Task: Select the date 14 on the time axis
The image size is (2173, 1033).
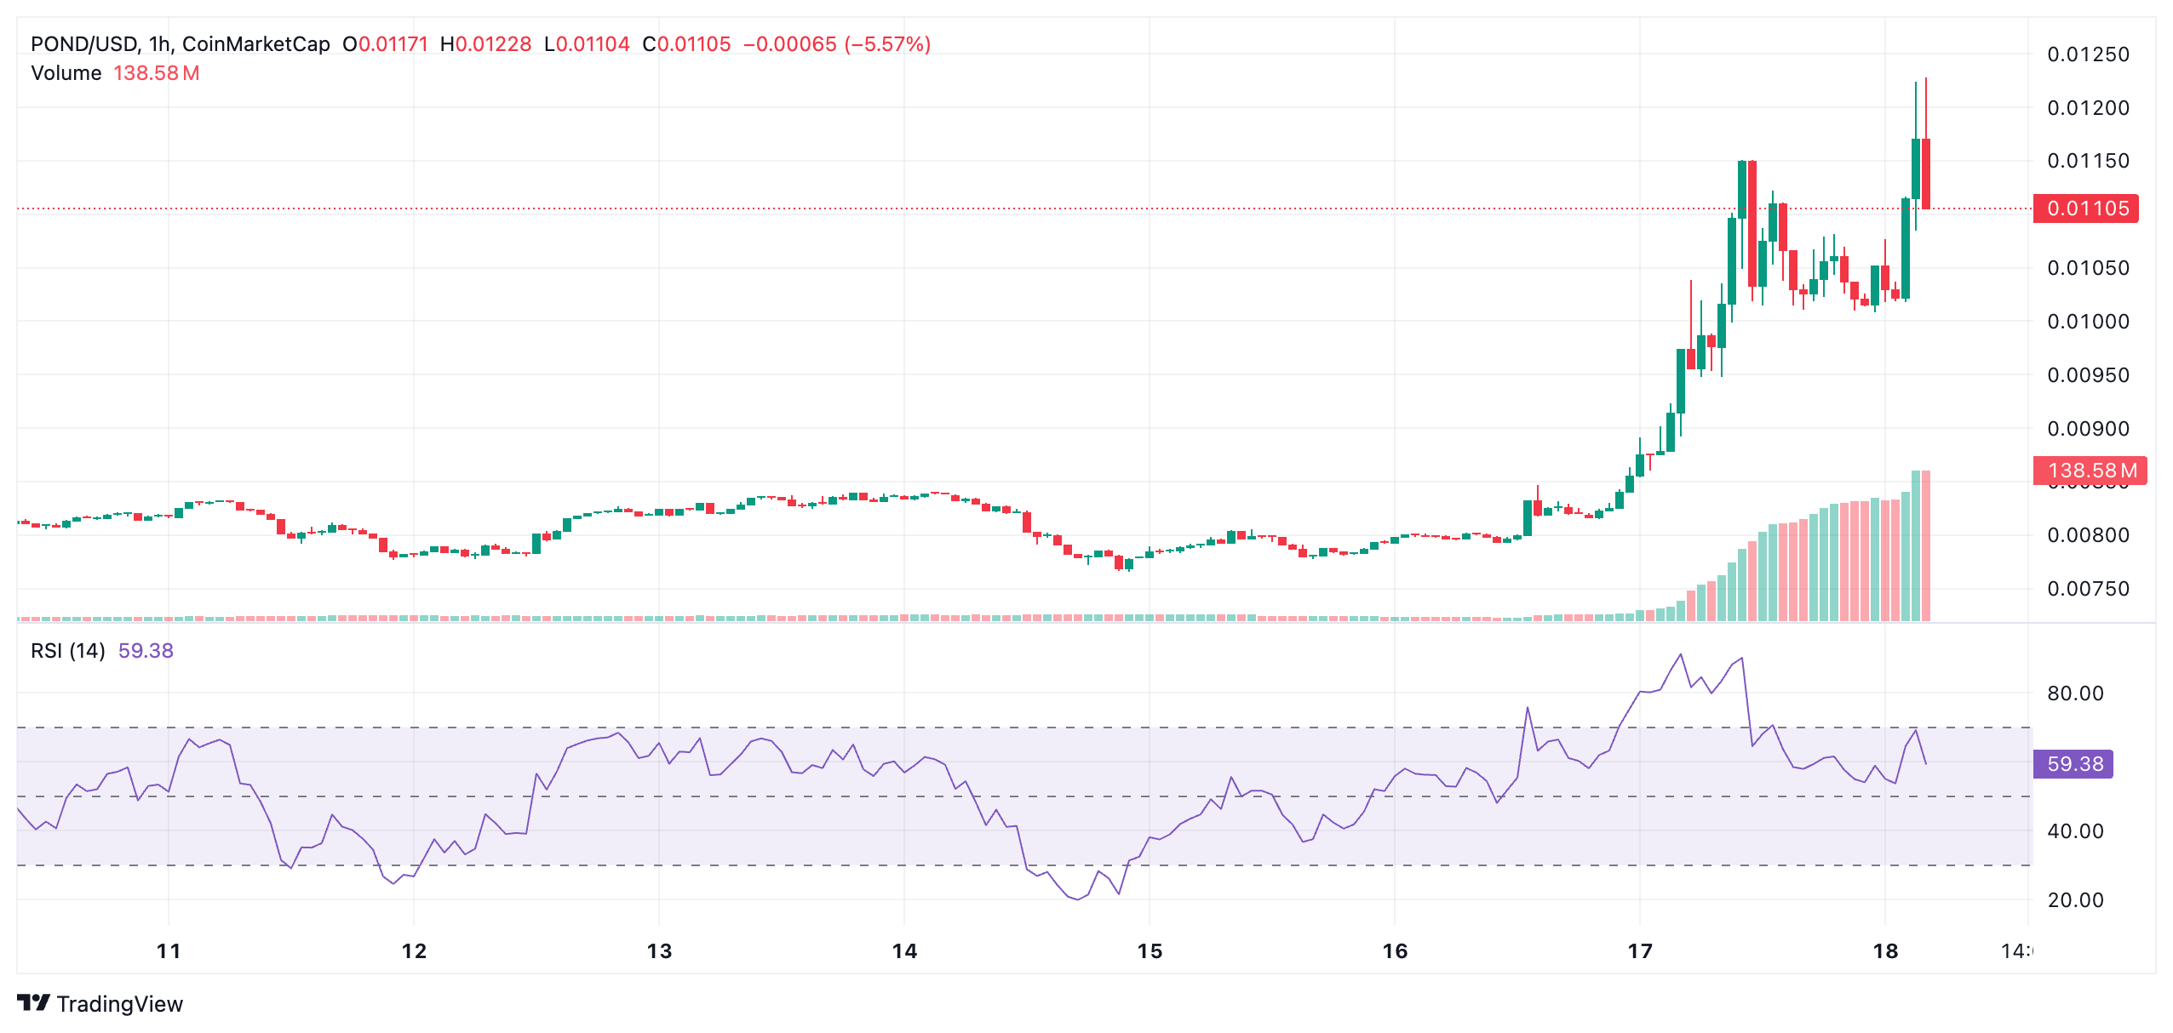Action: [x=904, y=951]
